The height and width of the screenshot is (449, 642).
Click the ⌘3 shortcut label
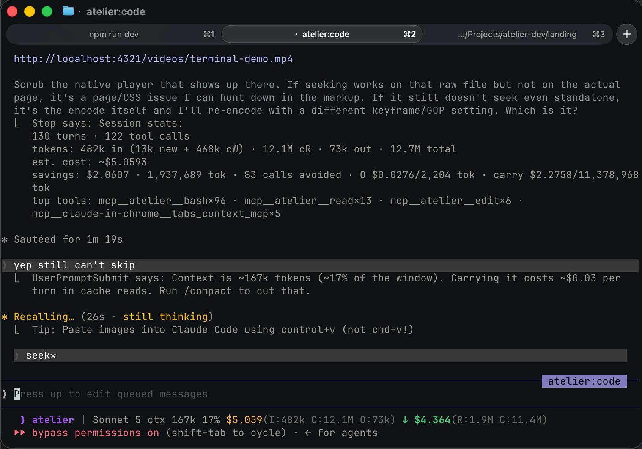599,34
